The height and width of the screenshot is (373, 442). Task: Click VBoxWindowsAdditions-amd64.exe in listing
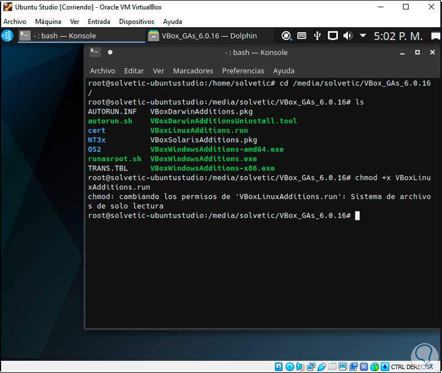click(217, 150)
